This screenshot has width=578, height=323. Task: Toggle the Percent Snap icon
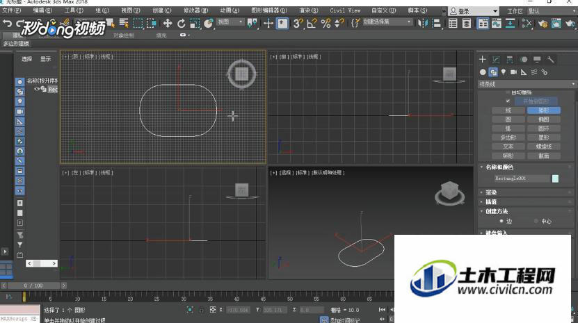point(326,24)
